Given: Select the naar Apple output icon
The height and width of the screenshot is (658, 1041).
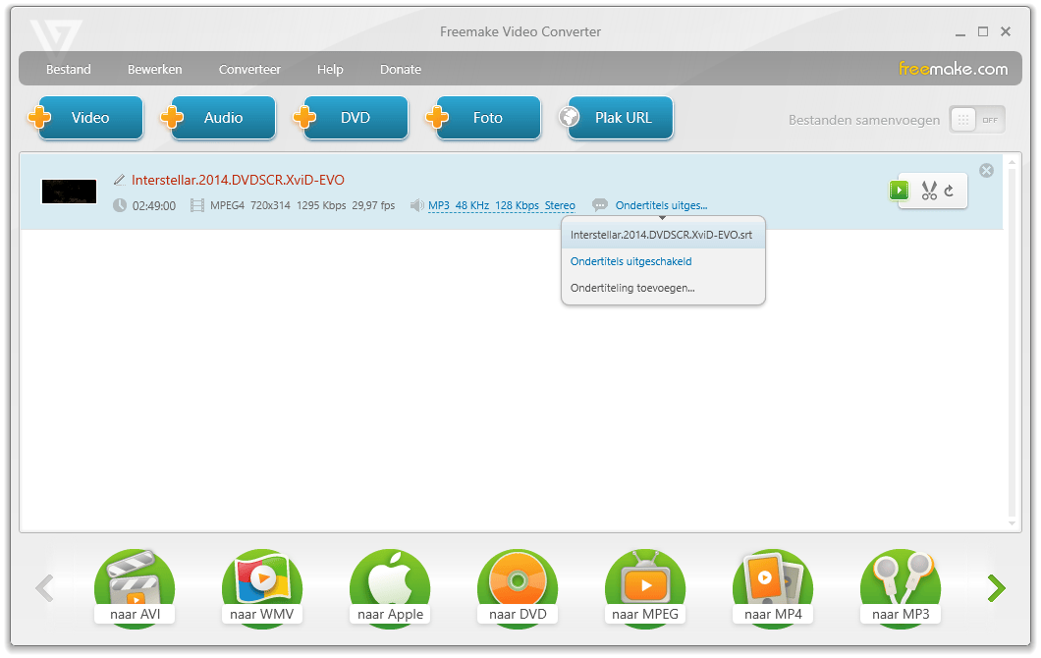Looking at the screenshot, I should pos(390,587).
